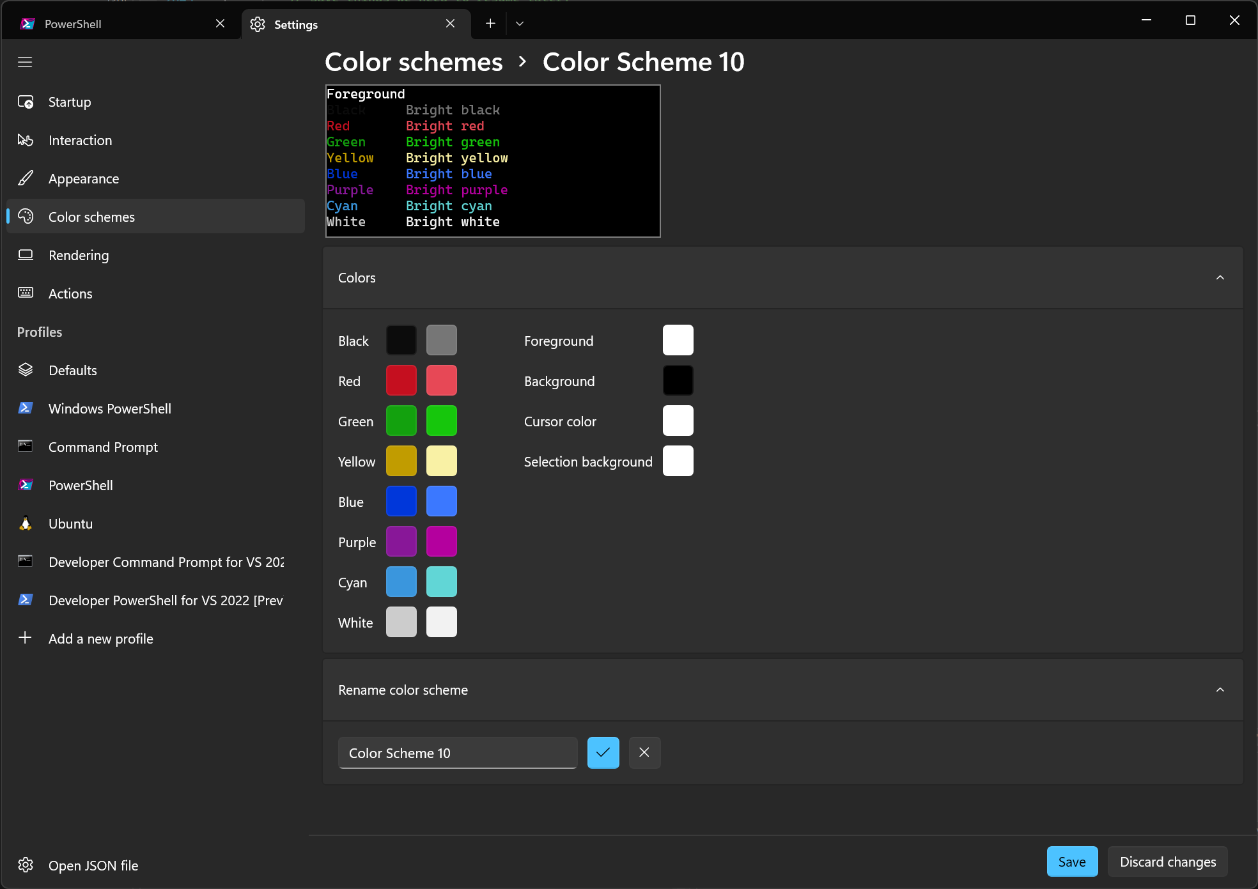
Task: Open the navigation hamburger menu
Action: click(x=25, y=61)
